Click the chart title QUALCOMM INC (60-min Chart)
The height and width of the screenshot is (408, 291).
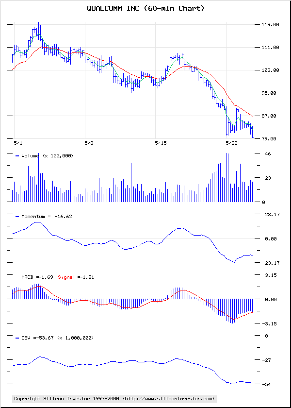click(145, 9)
